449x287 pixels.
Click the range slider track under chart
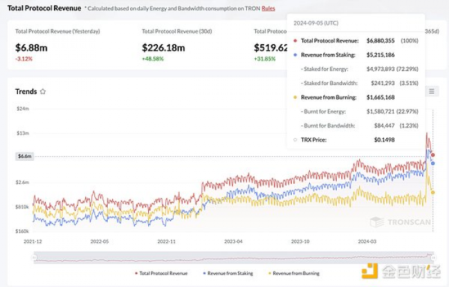pos(233,258)
